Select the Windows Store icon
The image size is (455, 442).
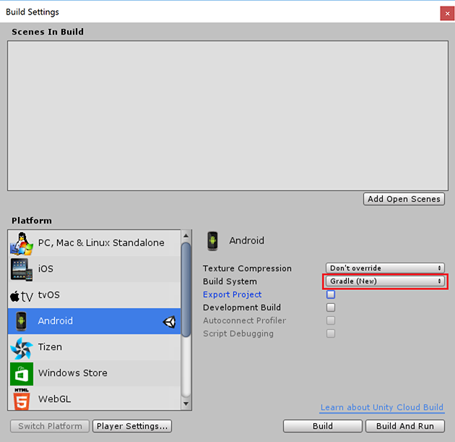pos(22,373)
